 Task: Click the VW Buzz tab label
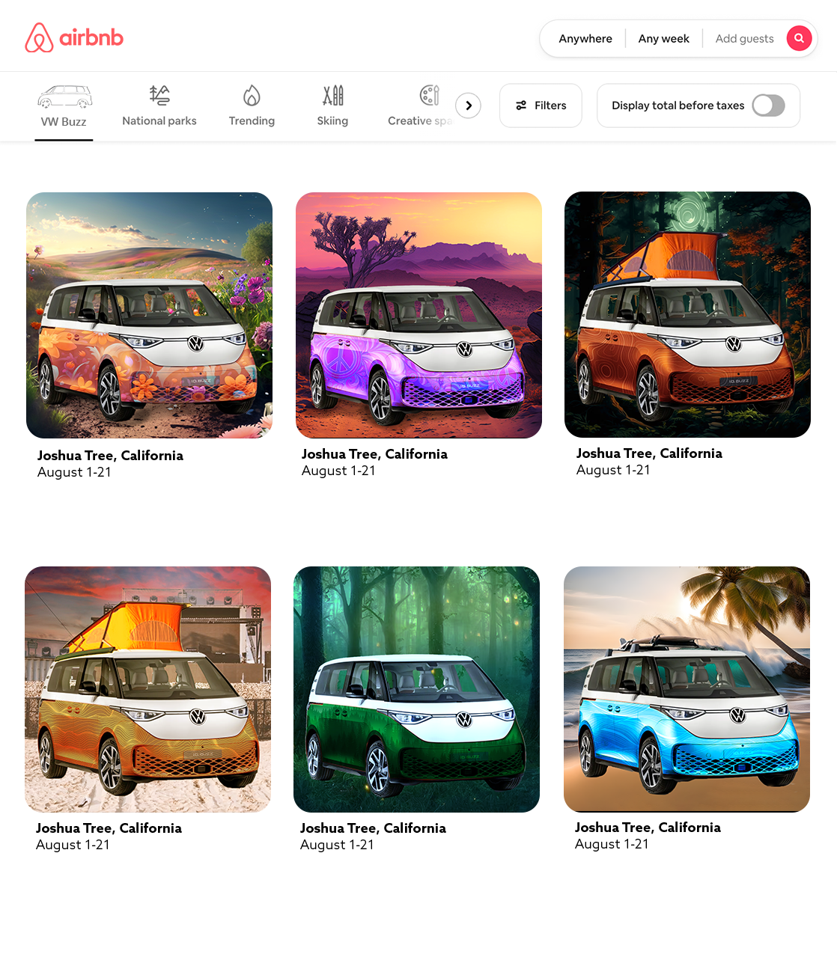[64, 121]
